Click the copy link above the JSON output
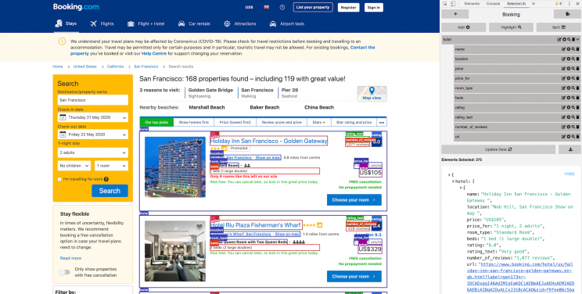The width and height of the screenshot is (582, 294). [x=569, y=174]
